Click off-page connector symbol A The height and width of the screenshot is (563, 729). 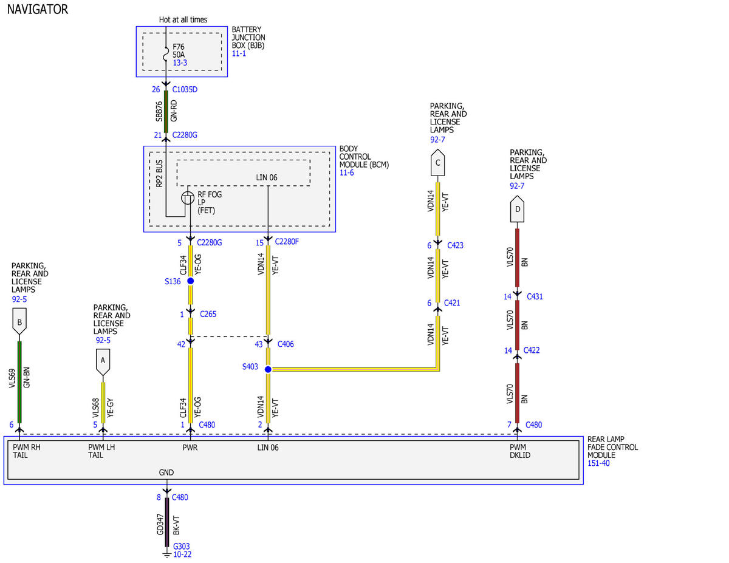pos(103,363)
